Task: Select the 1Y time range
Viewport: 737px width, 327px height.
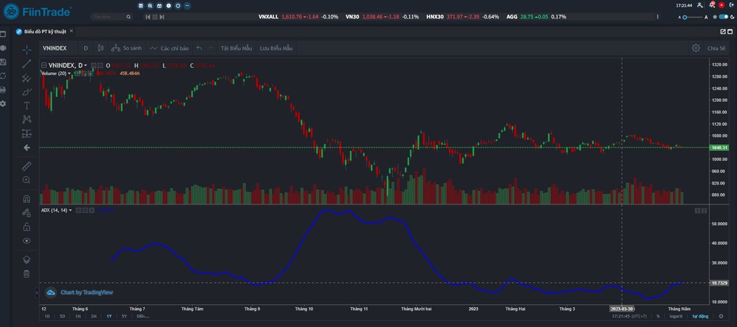Action: point(109,317)
